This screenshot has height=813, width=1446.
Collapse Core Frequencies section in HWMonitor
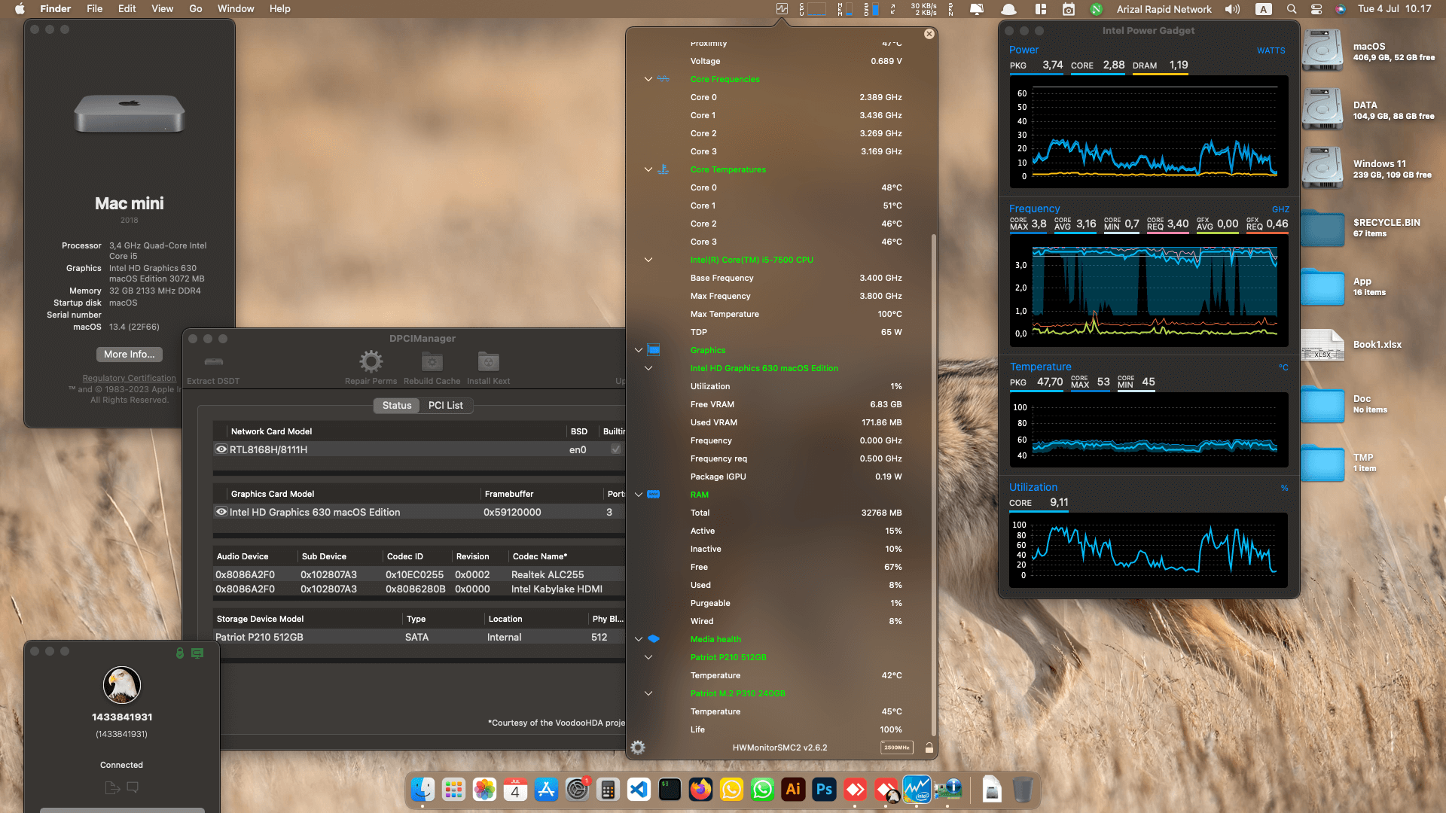pyautogui.click(x=648, y=79)
